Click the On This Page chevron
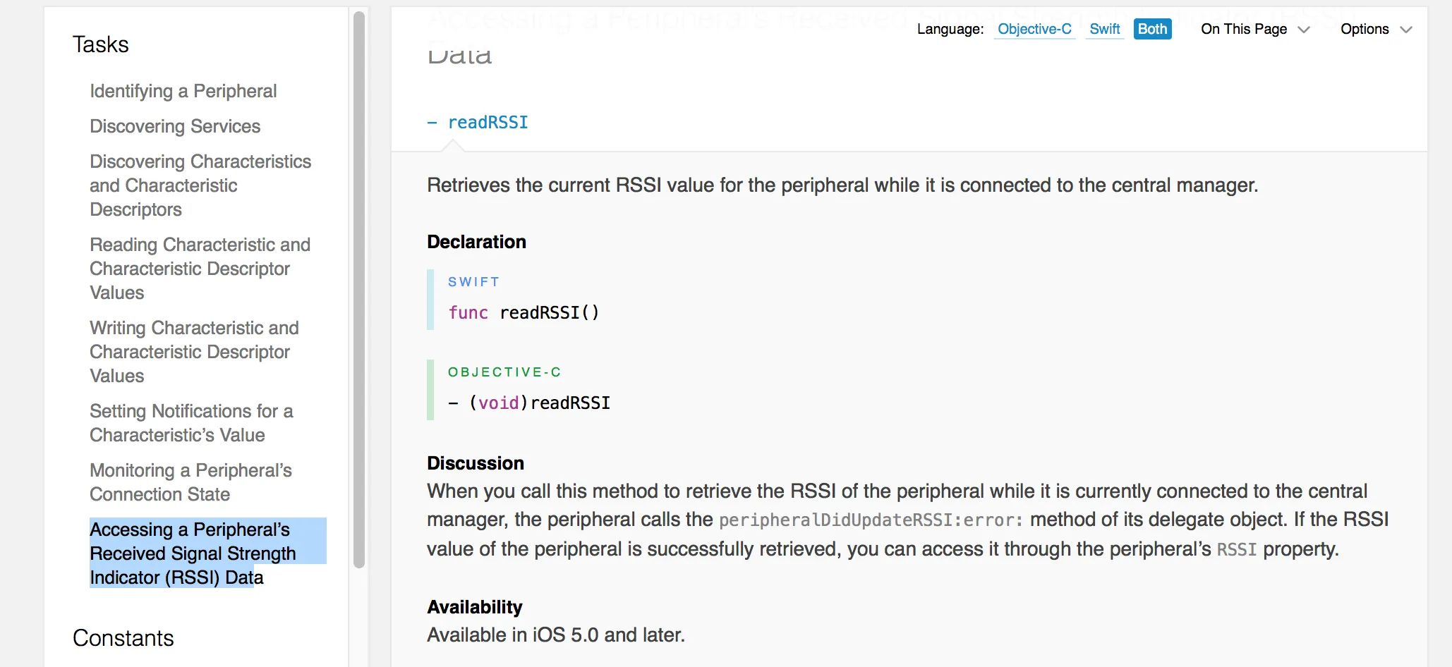 1304,30
